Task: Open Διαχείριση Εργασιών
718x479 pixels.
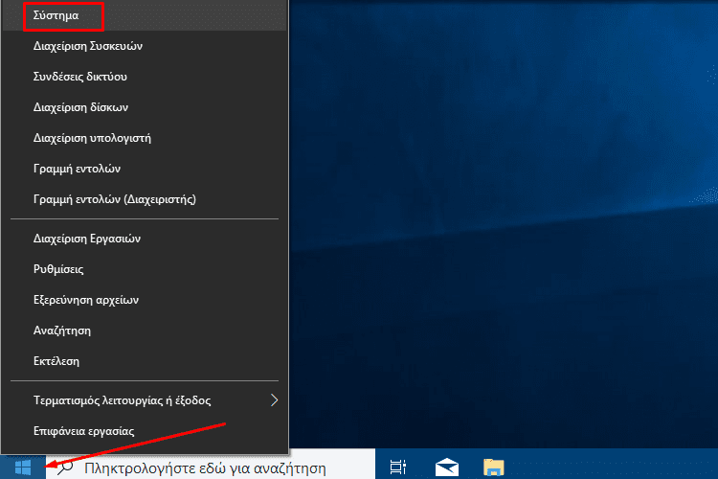Action: 145,239
